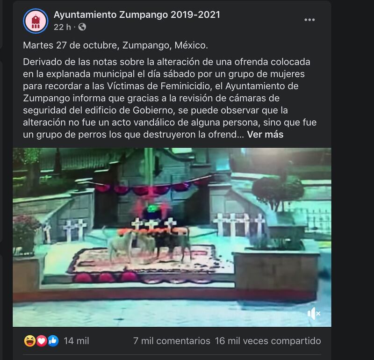Open the Ayuntamiento Zumpango 2019-2021 page name
Viewport: 374px width, 360px height.
[x=137, y=15]
